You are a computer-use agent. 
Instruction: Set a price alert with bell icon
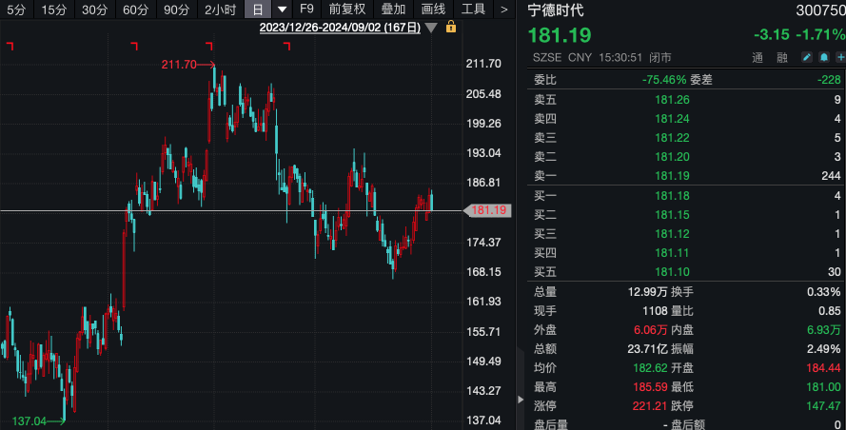[x=824, y=57]
